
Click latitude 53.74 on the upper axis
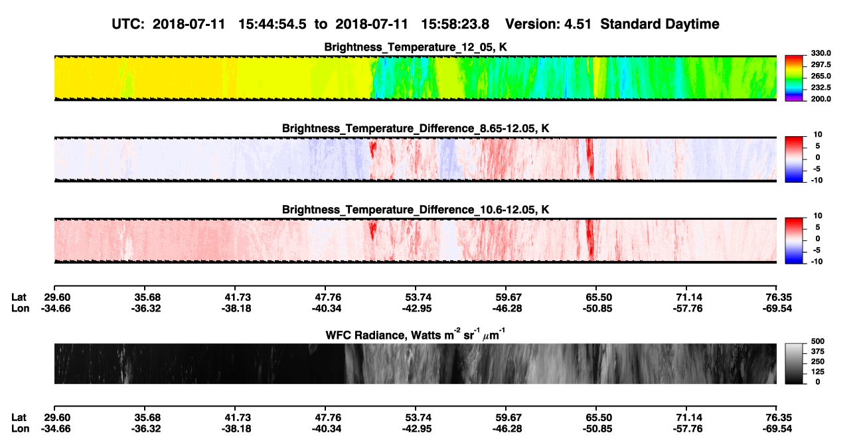tap(416, 297)
